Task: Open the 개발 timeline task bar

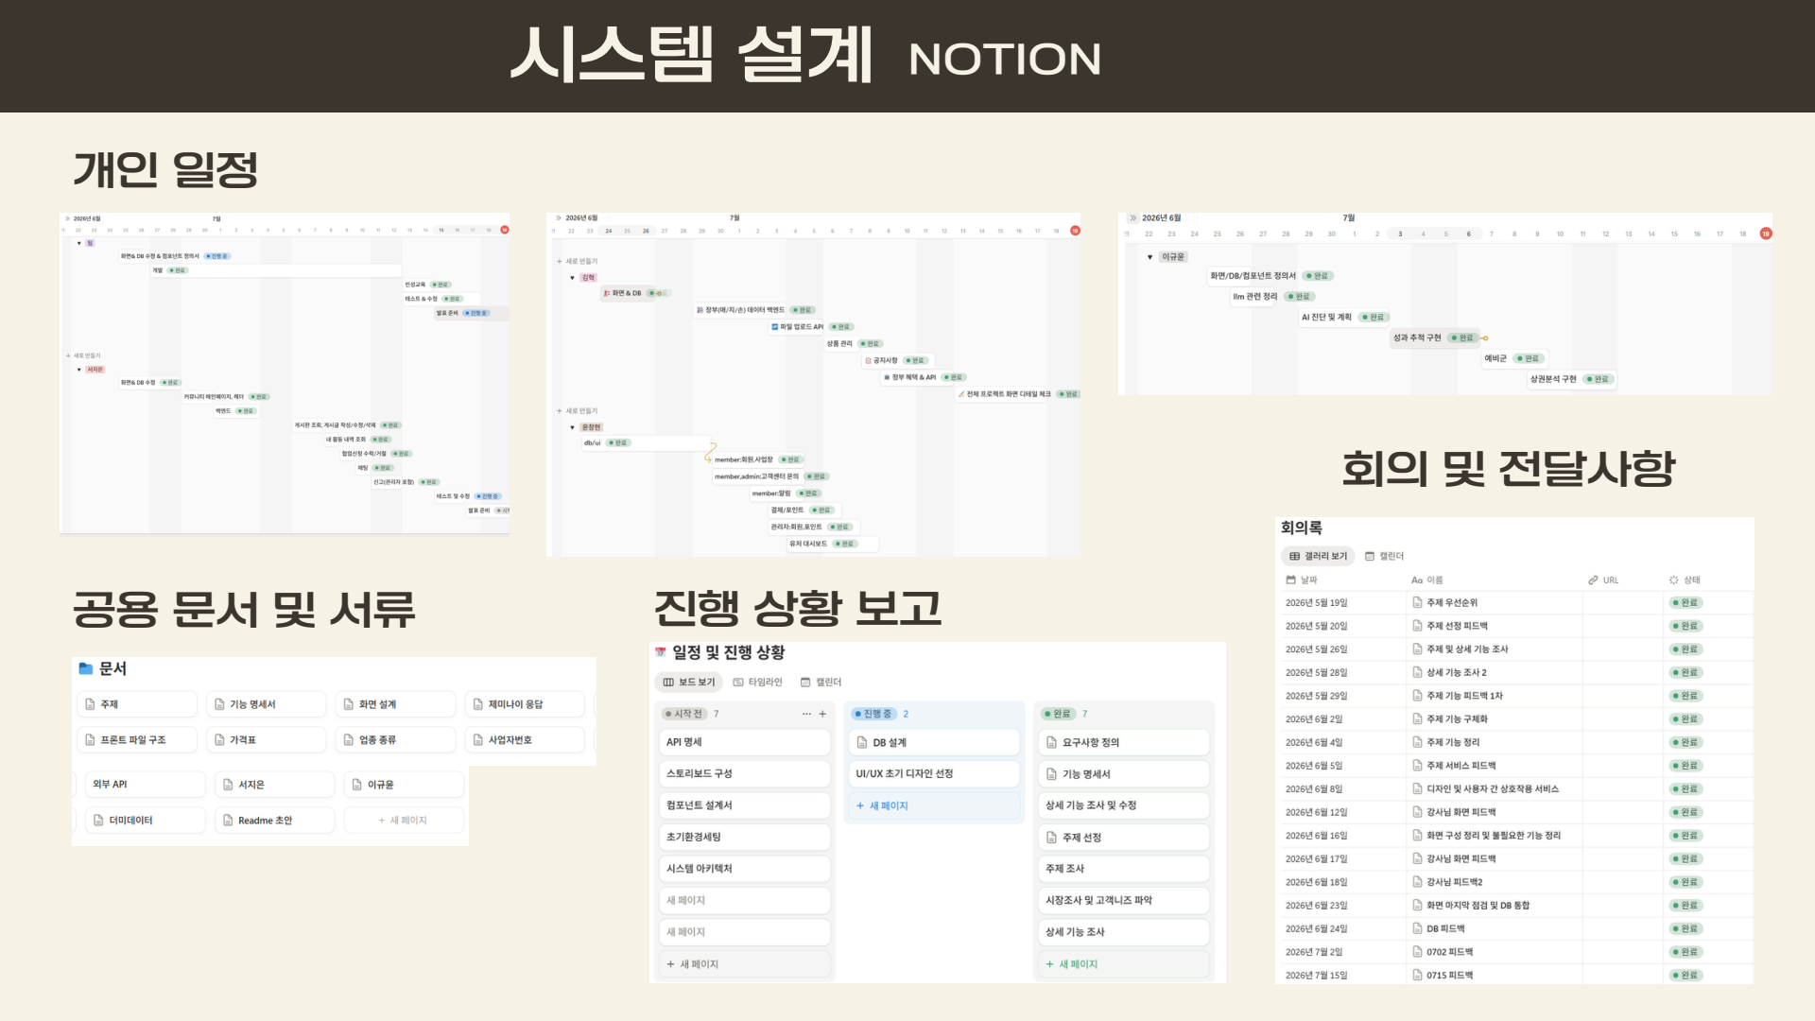Action: (276, 271)
